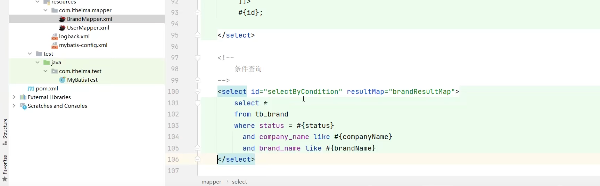The height and width of the screenshot is (186, 600).
Task: Expand the External Libraries node
Action: coord(14,97)
